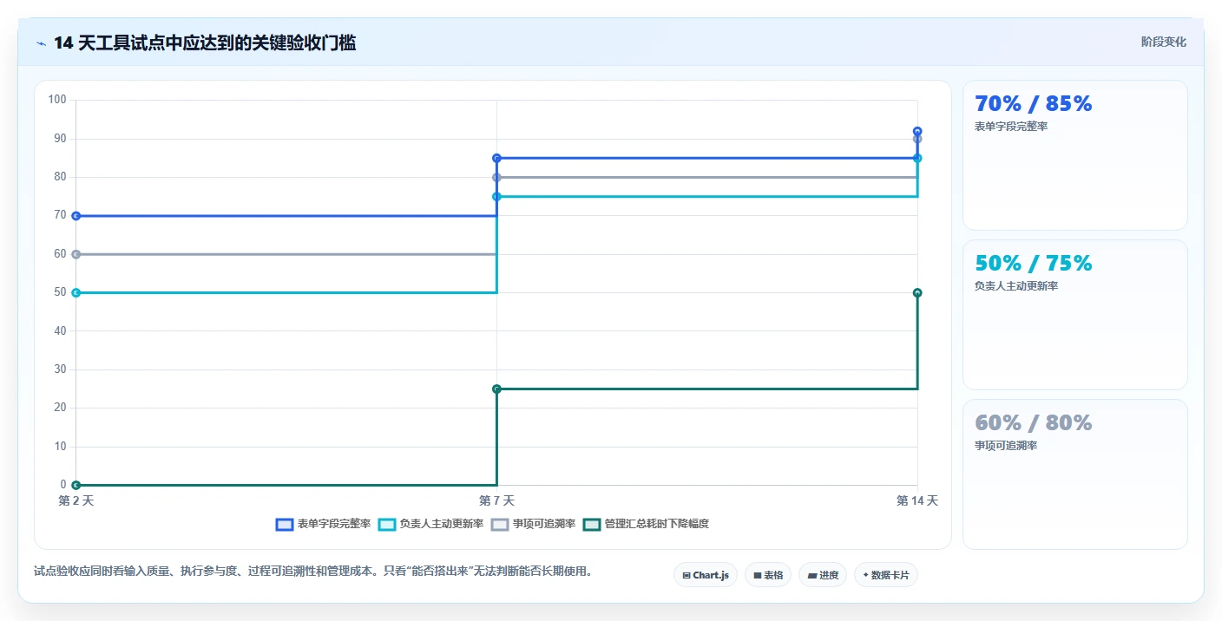Click the 第 7 天 axis label
The height and width of the screenshot is (621, 1222).
(x=496, y=501)
